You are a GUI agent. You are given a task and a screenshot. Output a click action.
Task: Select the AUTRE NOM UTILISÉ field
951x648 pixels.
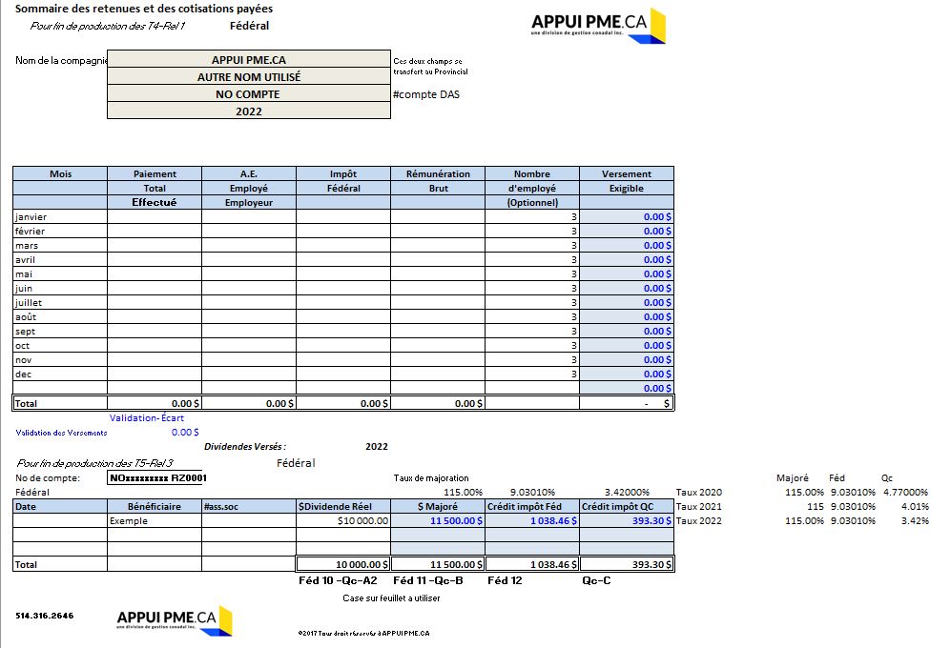tap(249, 76)
